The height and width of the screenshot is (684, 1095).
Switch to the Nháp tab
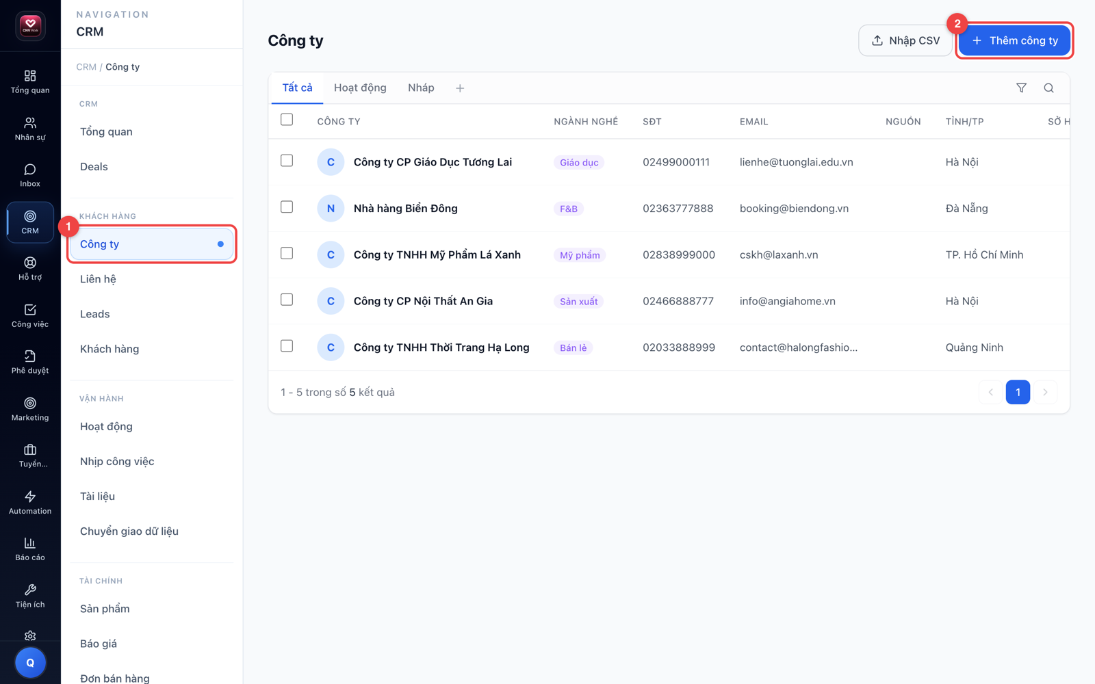pos(421,88)
